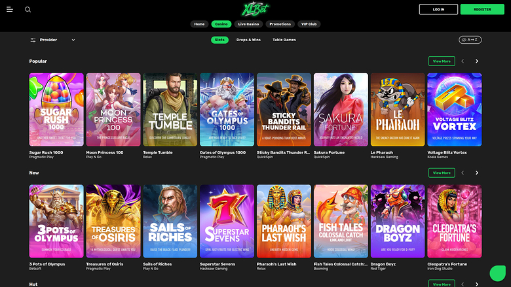
Task: Open Gates of Olympus 1000 thumbnail
Action: click(x=227, y=110)
